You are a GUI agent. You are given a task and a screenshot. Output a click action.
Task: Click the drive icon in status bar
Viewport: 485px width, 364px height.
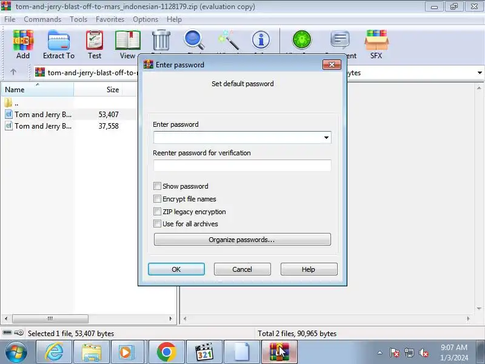point(7,332)
